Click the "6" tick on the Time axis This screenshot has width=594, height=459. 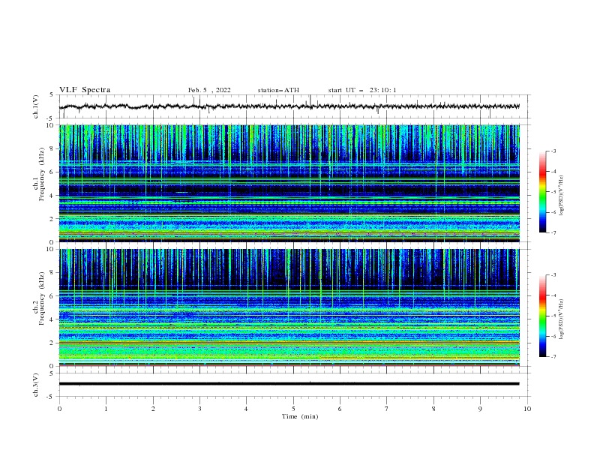[340, 409]
